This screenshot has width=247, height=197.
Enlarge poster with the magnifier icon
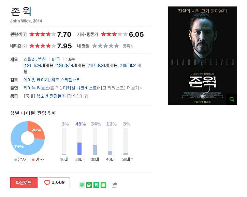click(232, 99)
